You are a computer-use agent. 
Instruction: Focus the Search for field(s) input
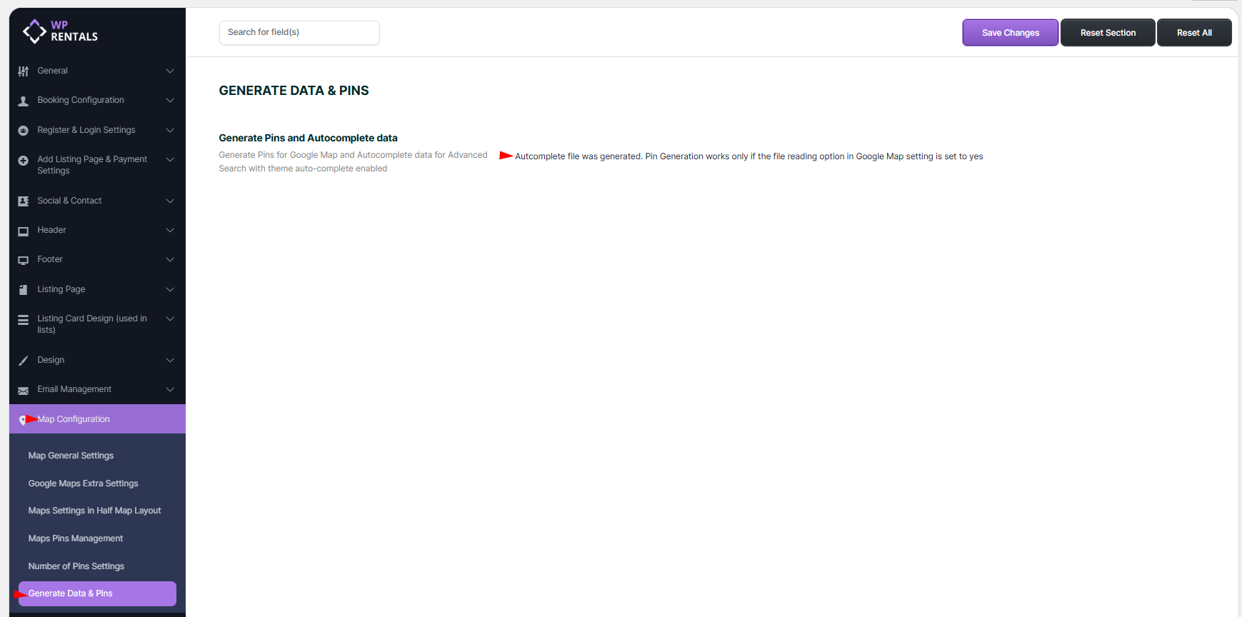(299, 33)
